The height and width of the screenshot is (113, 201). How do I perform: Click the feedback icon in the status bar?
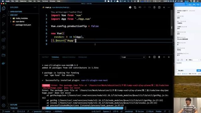point(165,111)
